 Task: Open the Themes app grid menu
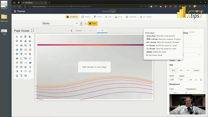coord(15,11)
